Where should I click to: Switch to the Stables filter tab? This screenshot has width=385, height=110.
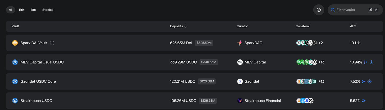click(x=48, y=10)
